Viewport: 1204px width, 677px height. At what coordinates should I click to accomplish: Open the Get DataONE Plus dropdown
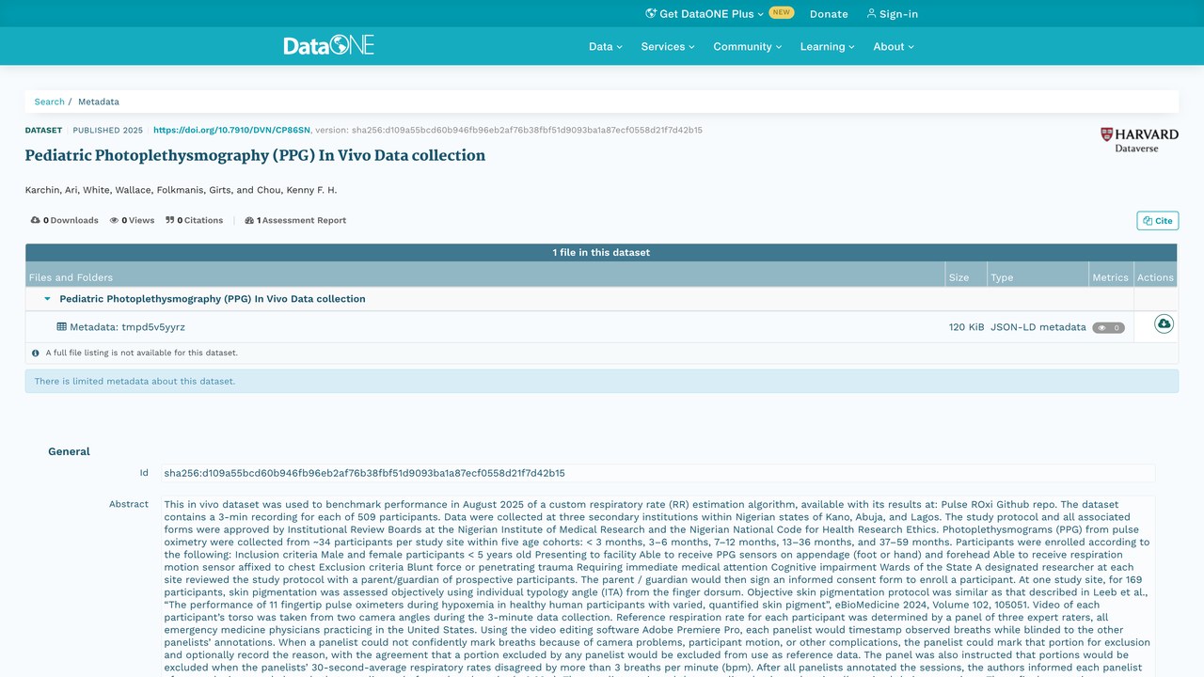coord(705,14)
